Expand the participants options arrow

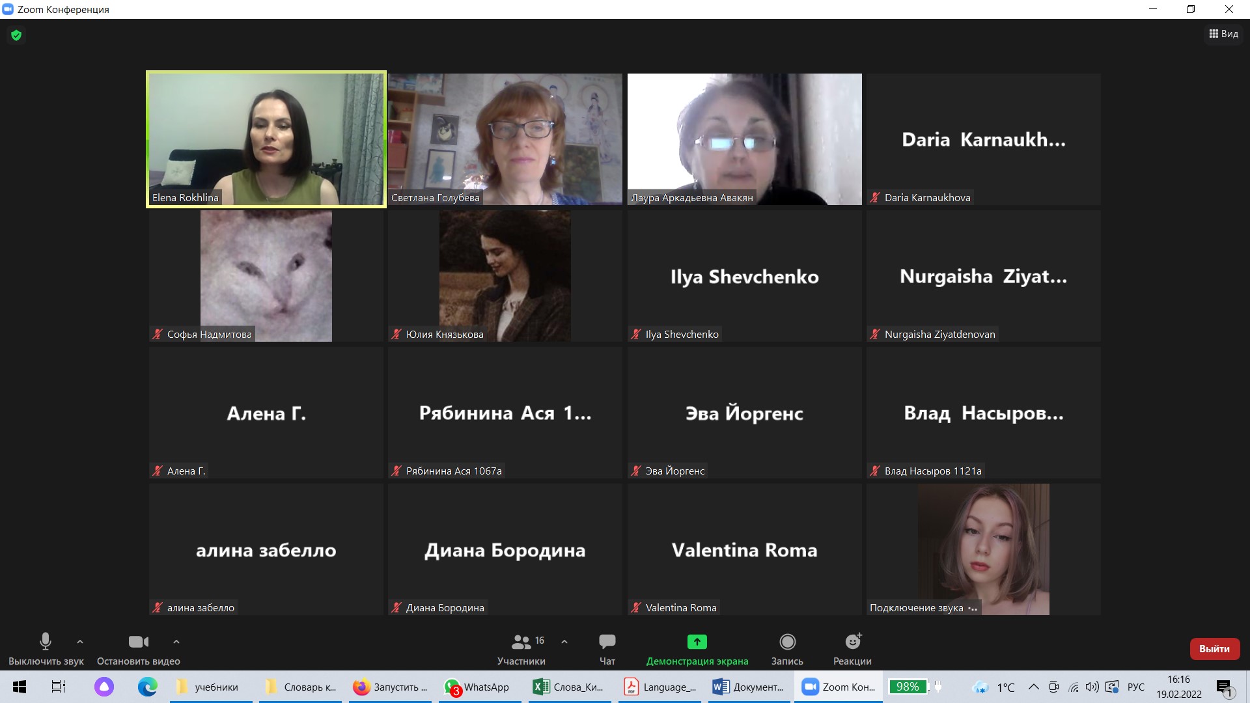564,642
